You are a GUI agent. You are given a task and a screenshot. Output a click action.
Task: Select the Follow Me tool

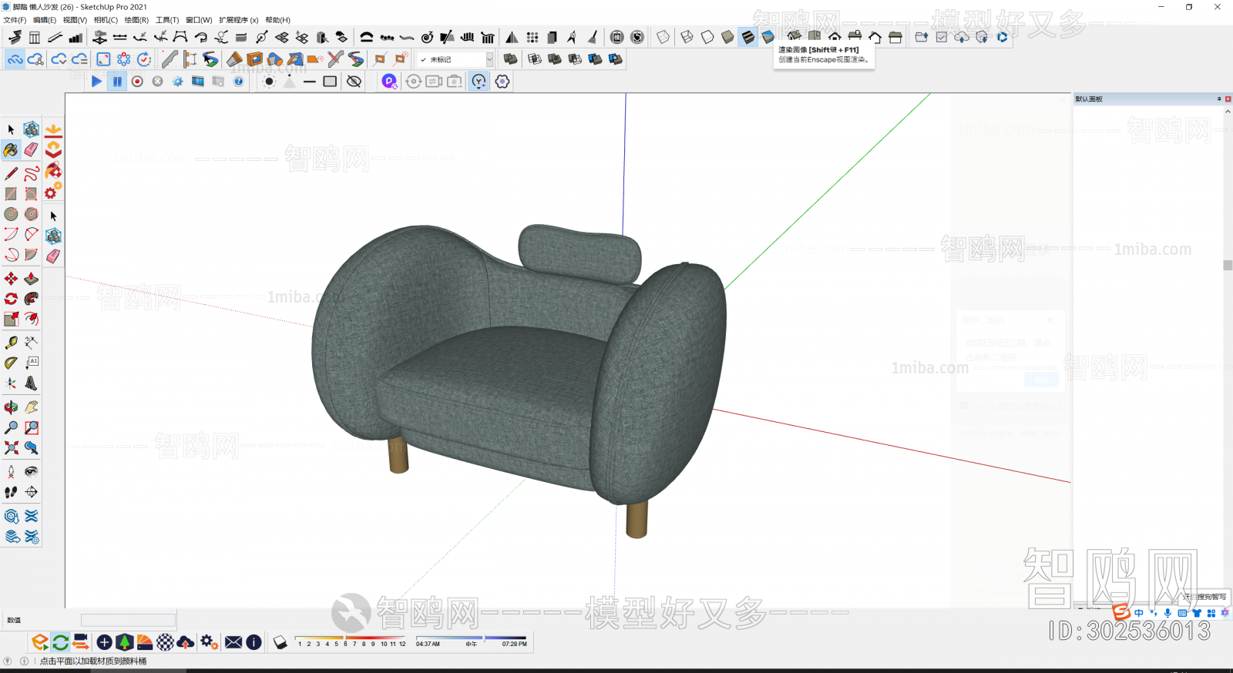pos(31,299)
